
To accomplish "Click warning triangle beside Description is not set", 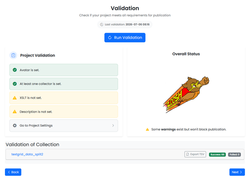I will [x=15, y=112].
